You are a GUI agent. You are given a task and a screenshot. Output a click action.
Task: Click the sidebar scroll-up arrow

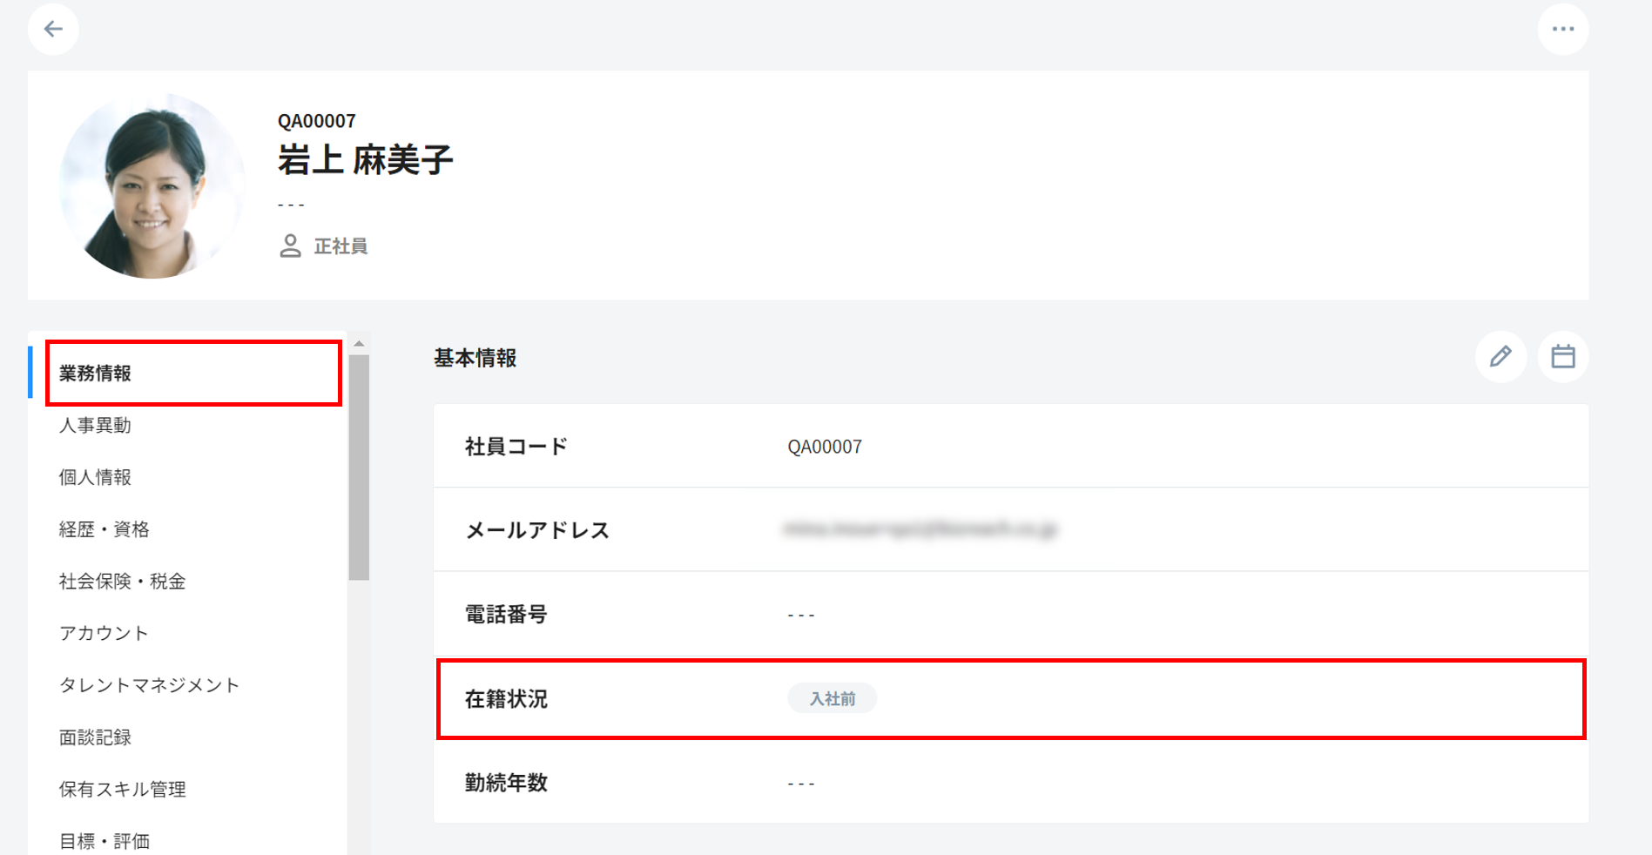pos(359,344)
